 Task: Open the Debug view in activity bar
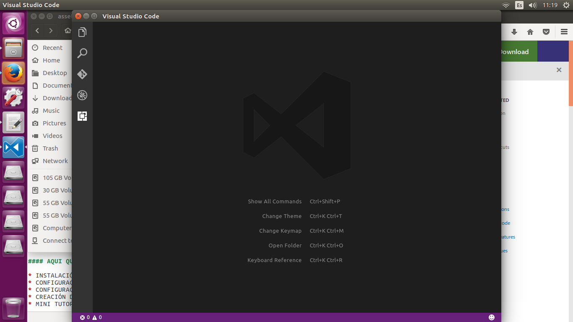coord(82,95)
